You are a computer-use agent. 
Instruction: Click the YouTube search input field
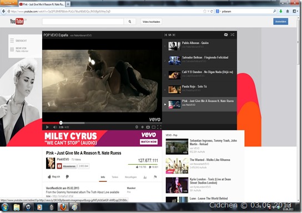pos(83,22)
